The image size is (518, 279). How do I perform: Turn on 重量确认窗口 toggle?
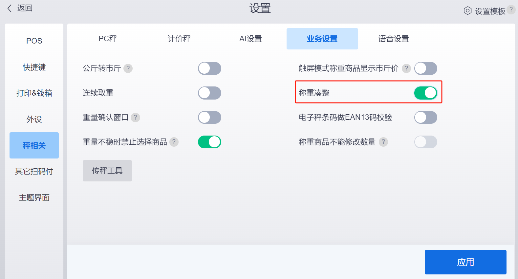(209, 118)
